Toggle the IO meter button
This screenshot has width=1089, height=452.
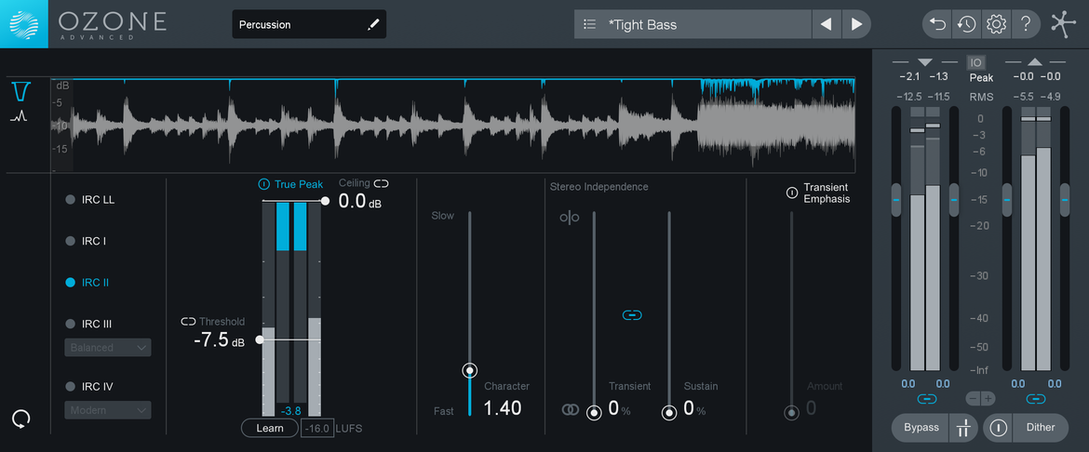(975, 62)
